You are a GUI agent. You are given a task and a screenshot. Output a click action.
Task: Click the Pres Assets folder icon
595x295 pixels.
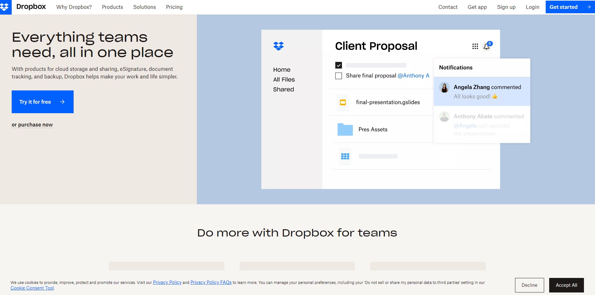pos(345,129)
